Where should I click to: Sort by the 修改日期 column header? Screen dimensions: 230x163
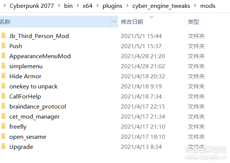coord(132,22)
